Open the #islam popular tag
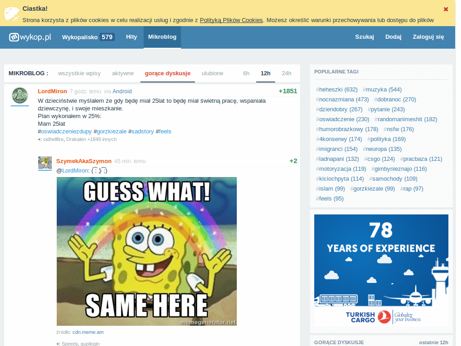Screen dimensions: 461x346 330,189
